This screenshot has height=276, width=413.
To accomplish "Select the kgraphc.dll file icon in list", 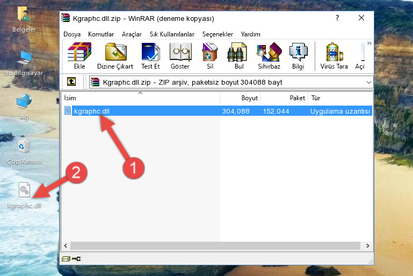I will (x=68, y=110).
